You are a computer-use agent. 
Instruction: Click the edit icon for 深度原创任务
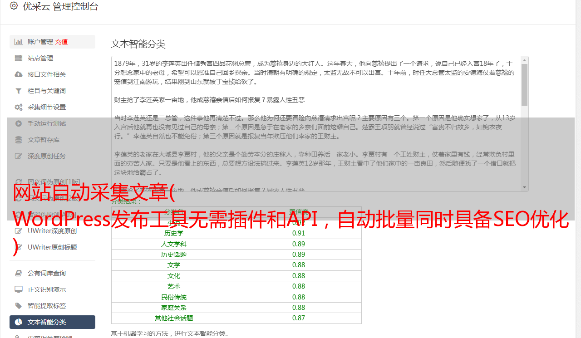(19, 156)
